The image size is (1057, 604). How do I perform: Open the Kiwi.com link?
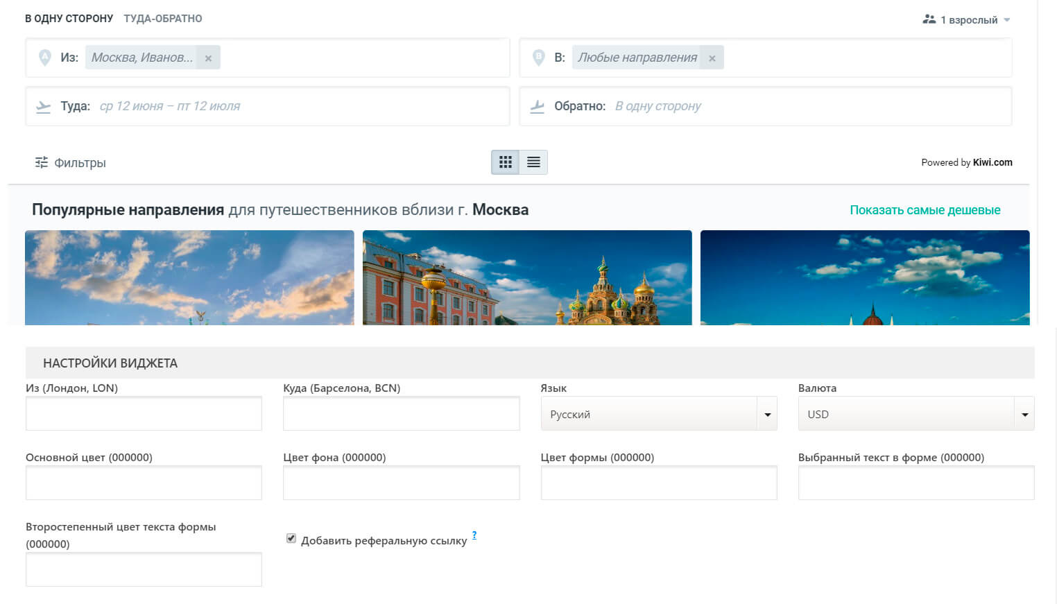992,162
